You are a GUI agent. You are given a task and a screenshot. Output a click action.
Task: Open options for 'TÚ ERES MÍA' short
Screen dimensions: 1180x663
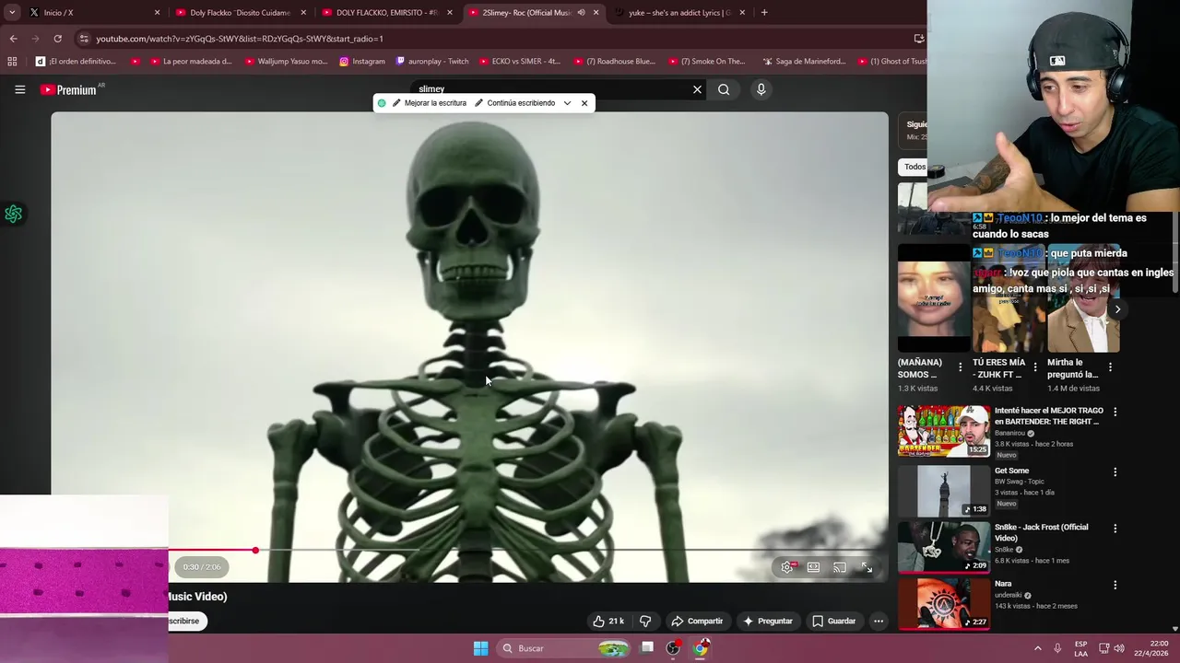pos(1035,366)
